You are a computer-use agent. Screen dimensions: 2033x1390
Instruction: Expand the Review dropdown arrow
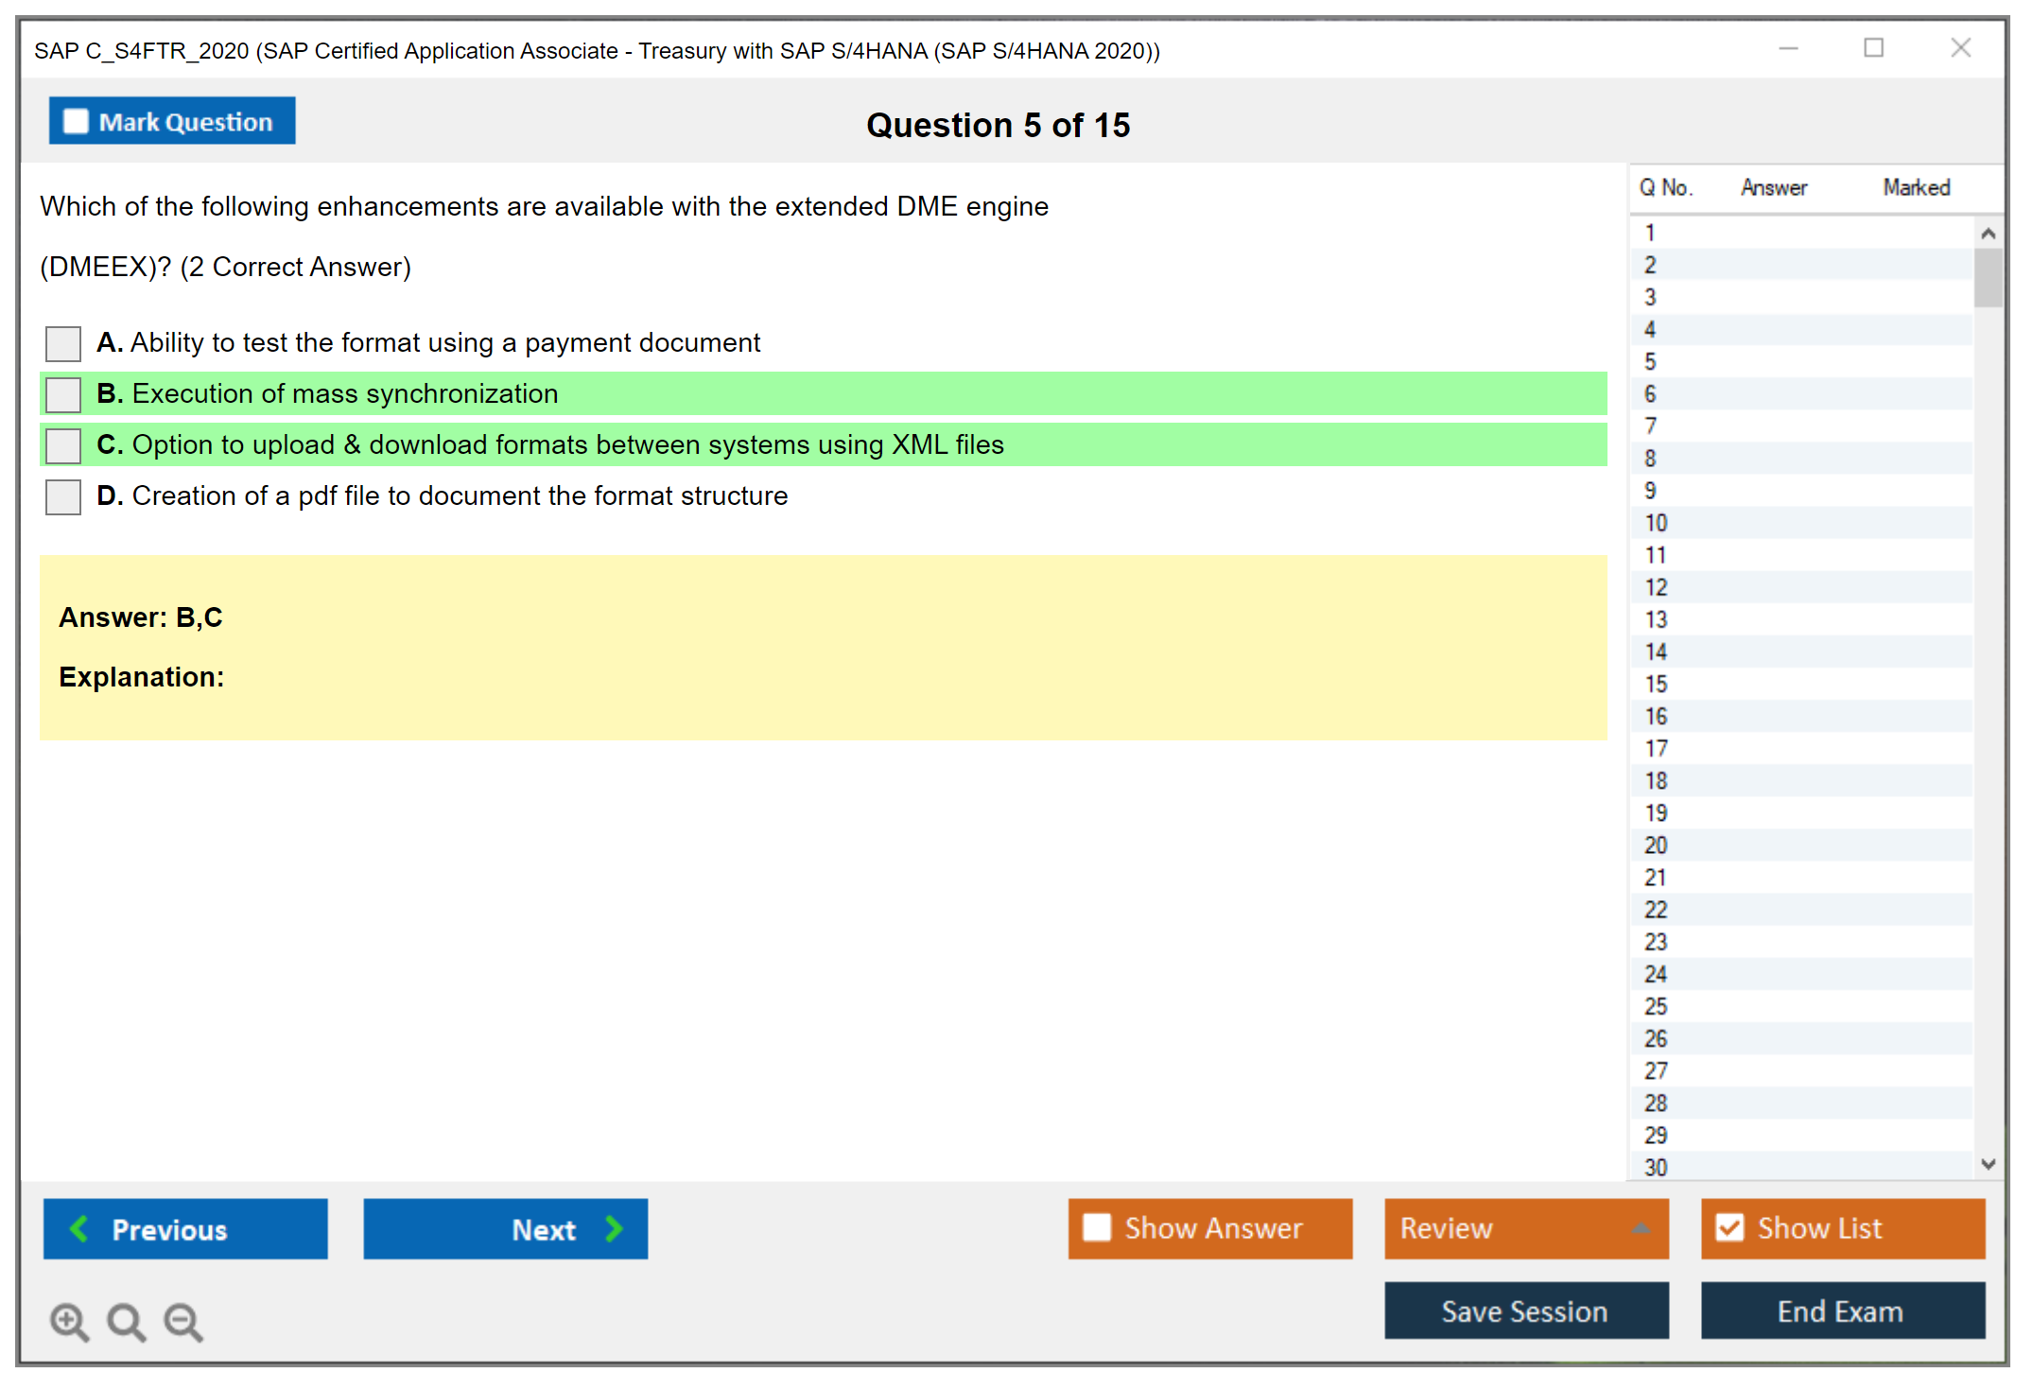pos(1641,1228)
